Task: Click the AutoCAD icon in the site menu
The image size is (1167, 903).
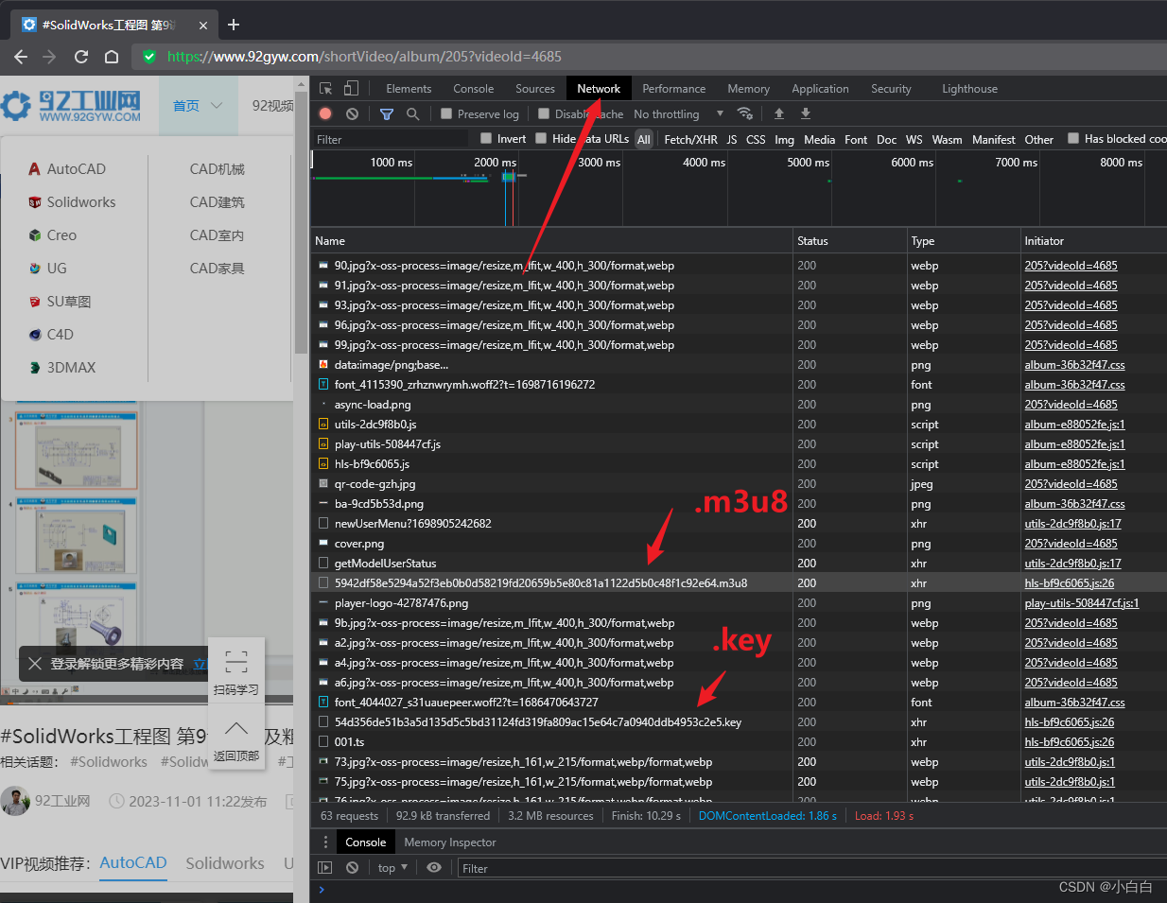Action: pos(34,169)
